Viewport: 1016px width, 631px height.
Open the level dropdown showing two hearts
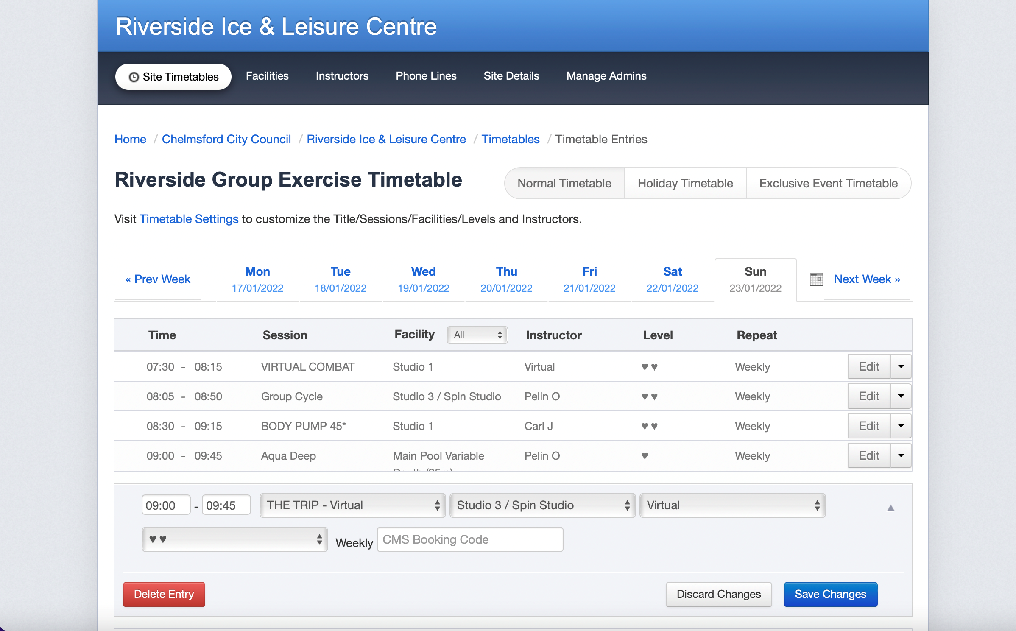click(235, 539)
